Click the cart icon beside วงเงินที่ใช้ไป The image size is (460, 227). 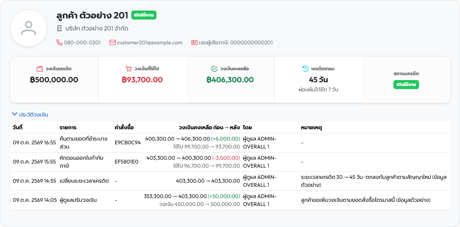click(129, 69)
